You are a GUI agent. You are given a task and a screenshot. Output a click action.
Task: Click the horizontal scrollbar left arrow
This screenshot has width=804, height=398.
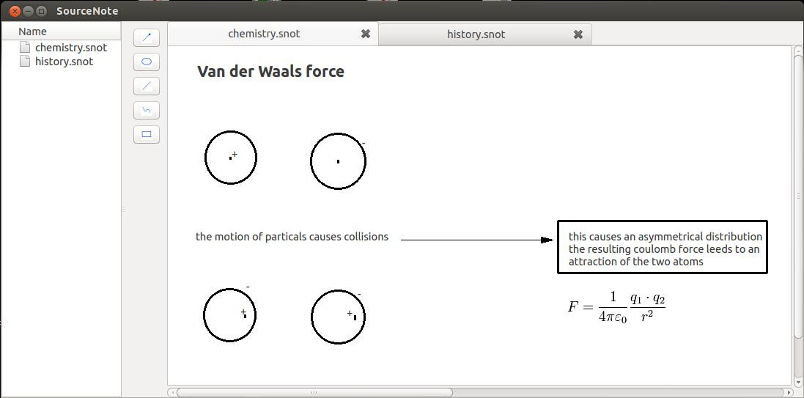(172, 392)
